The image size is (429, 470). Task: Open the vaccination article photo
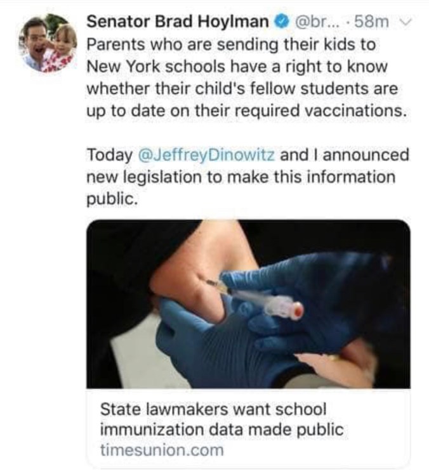(x=248, y=304)
